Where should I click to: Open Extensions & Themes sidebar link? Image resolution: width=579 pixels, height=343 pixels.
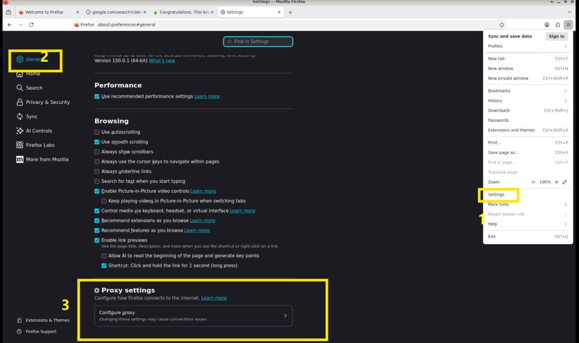(43, 320)
